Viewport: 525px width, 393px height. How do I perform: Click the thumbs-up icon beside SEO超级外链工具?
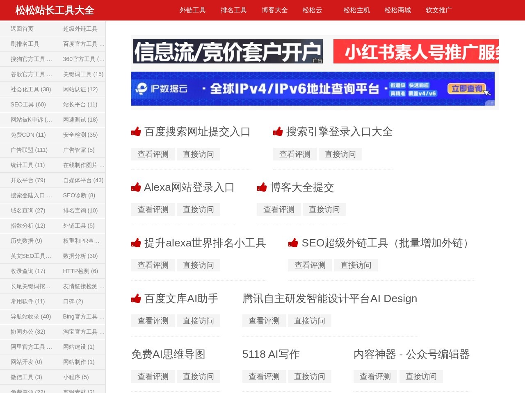[294, 242]
